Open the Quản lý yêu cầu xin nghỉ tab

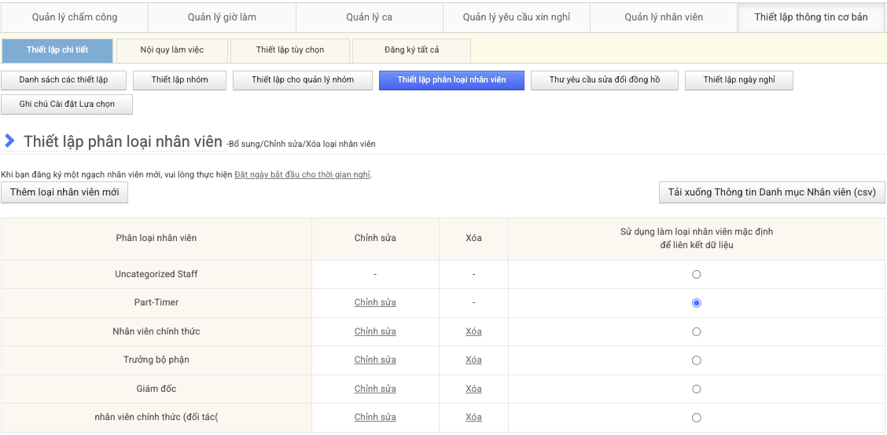tap(516, 17)
